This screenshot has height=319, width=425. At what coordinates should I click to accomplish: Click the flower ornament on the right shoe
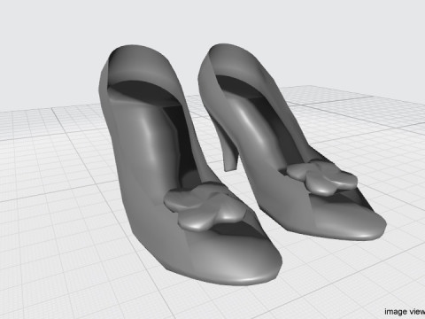[321, 177]
